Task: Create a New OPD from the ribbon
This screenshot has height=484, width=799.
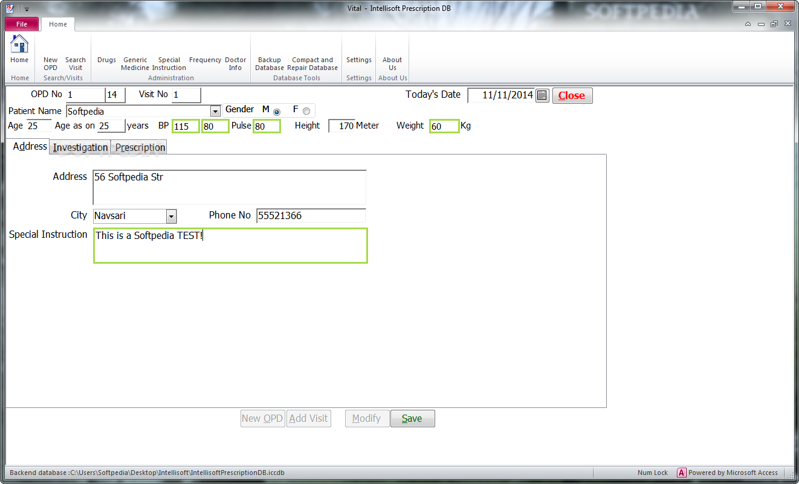Action: 51,63
